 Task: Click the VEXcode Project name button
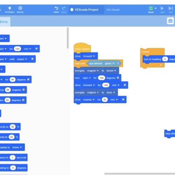point(86,10)
